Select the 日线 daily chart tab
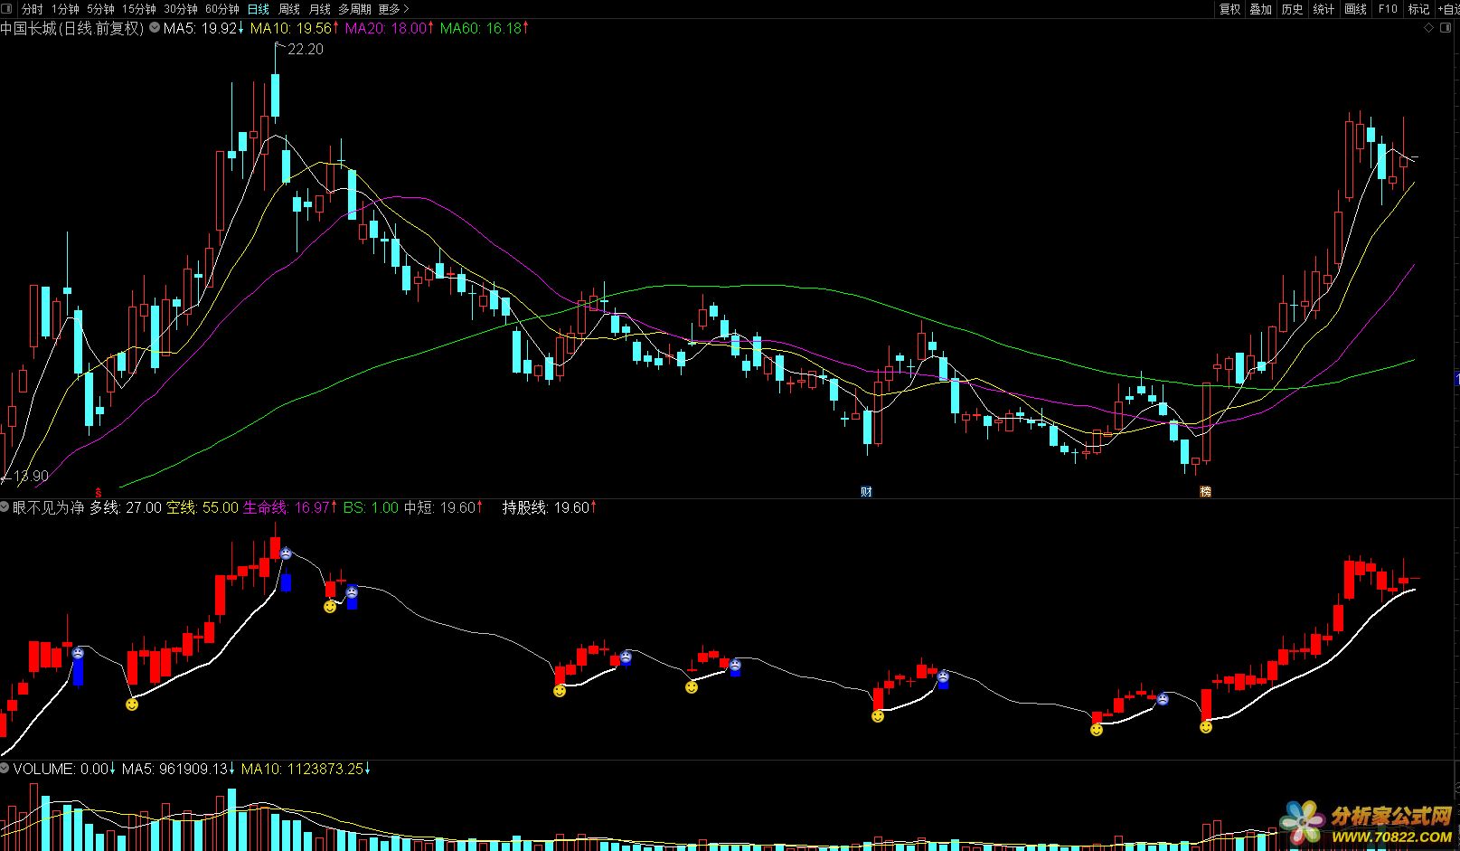Viewport: 1460px width, 851px height. 259,9
